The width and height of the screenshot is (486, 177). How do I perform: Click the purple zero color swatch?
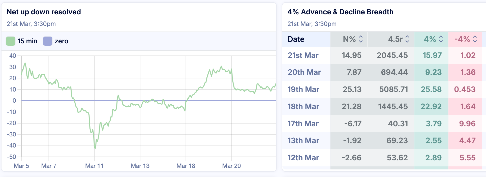coord(47,41)
